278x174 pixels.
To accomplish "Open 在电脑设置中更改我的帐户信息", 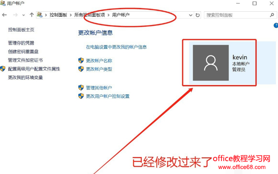I will click(x=116, y=47).
